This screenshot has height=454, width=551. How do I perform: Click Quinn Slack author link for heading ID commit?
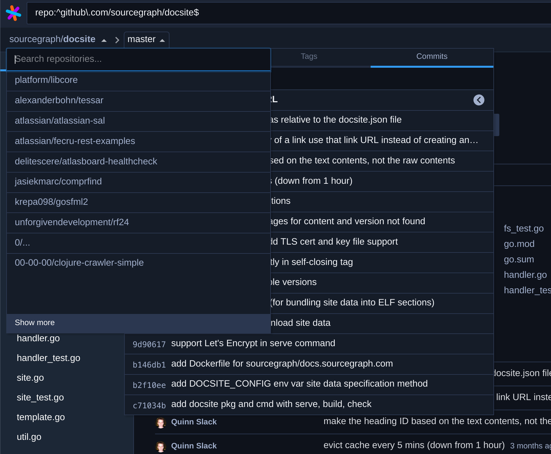[194, 422]
